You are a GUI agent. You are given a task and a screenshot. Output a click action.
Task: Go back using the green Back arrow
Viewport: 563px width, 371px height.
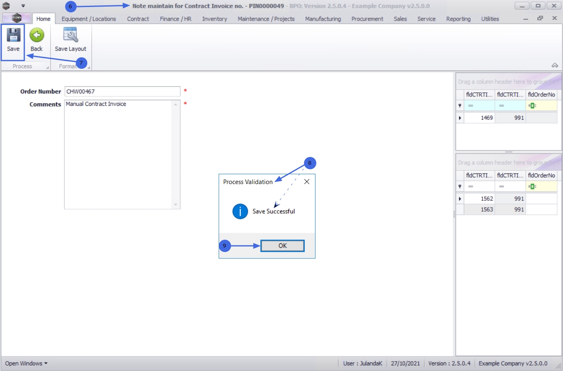37,35
